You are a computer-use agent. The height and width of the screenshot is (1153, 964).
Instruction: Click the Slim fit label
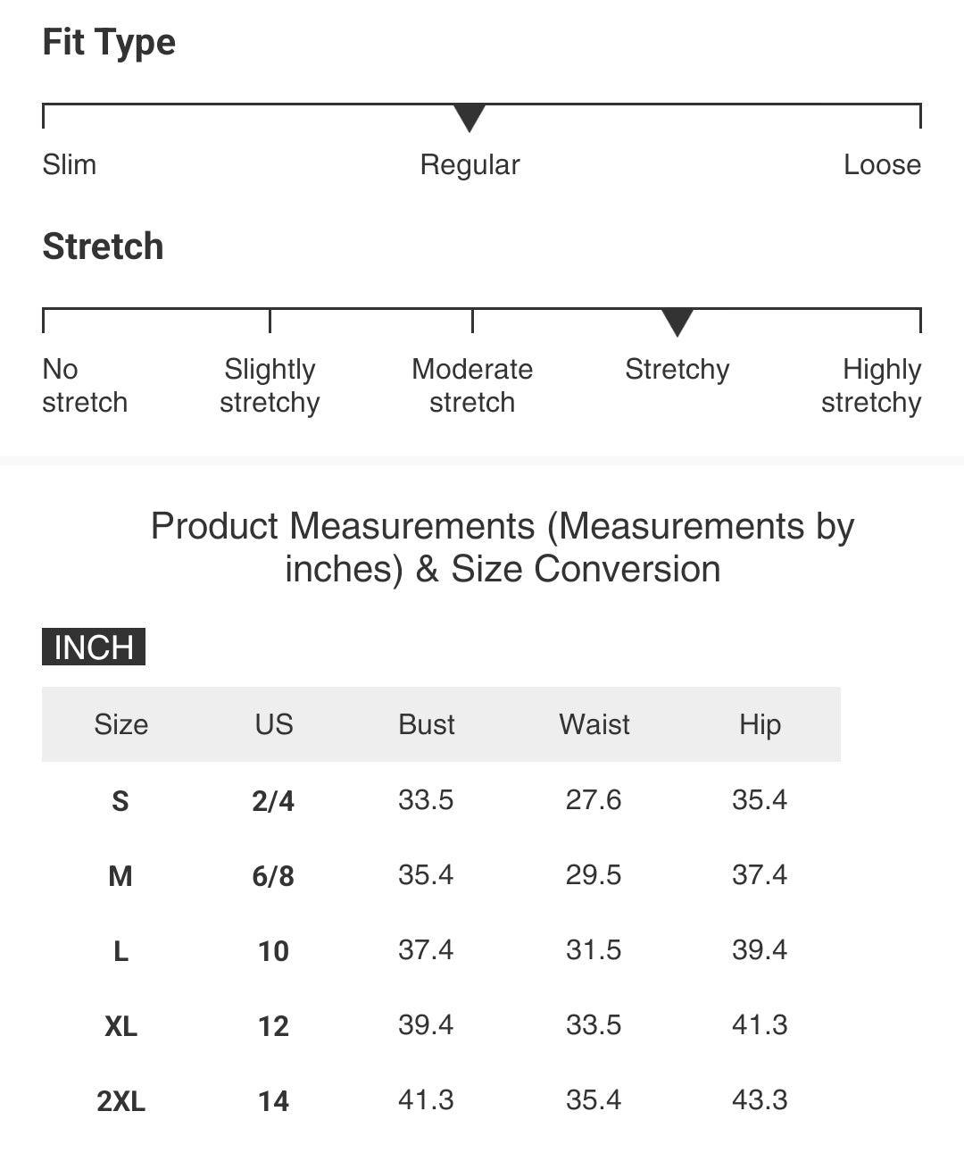click(70, 164)
